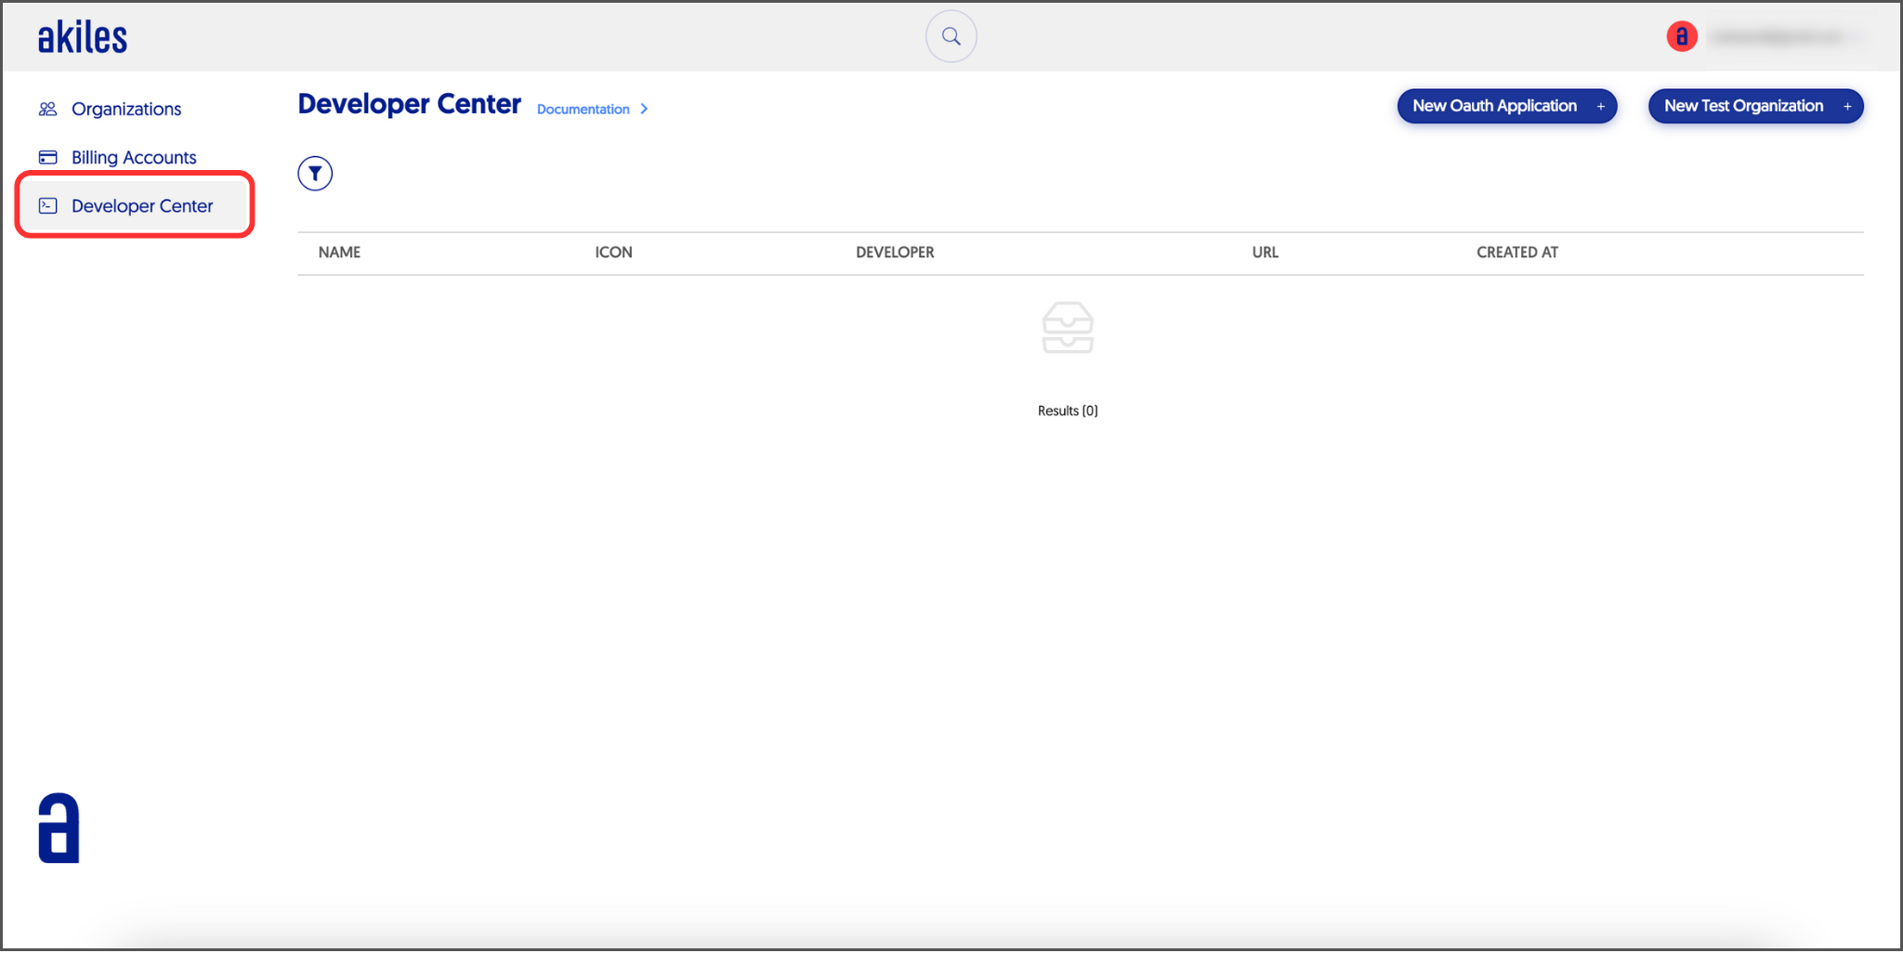
Task: Open the search using the magnifier icon
Action: pyautogui.click(x=951, y=36)
